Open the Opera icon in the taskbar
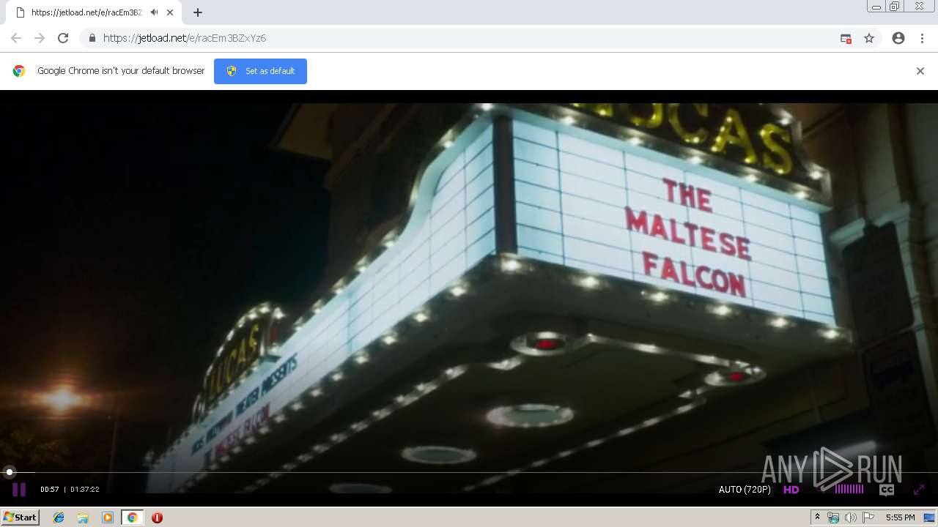Viewport: 938px width, 527px height. 157,517
